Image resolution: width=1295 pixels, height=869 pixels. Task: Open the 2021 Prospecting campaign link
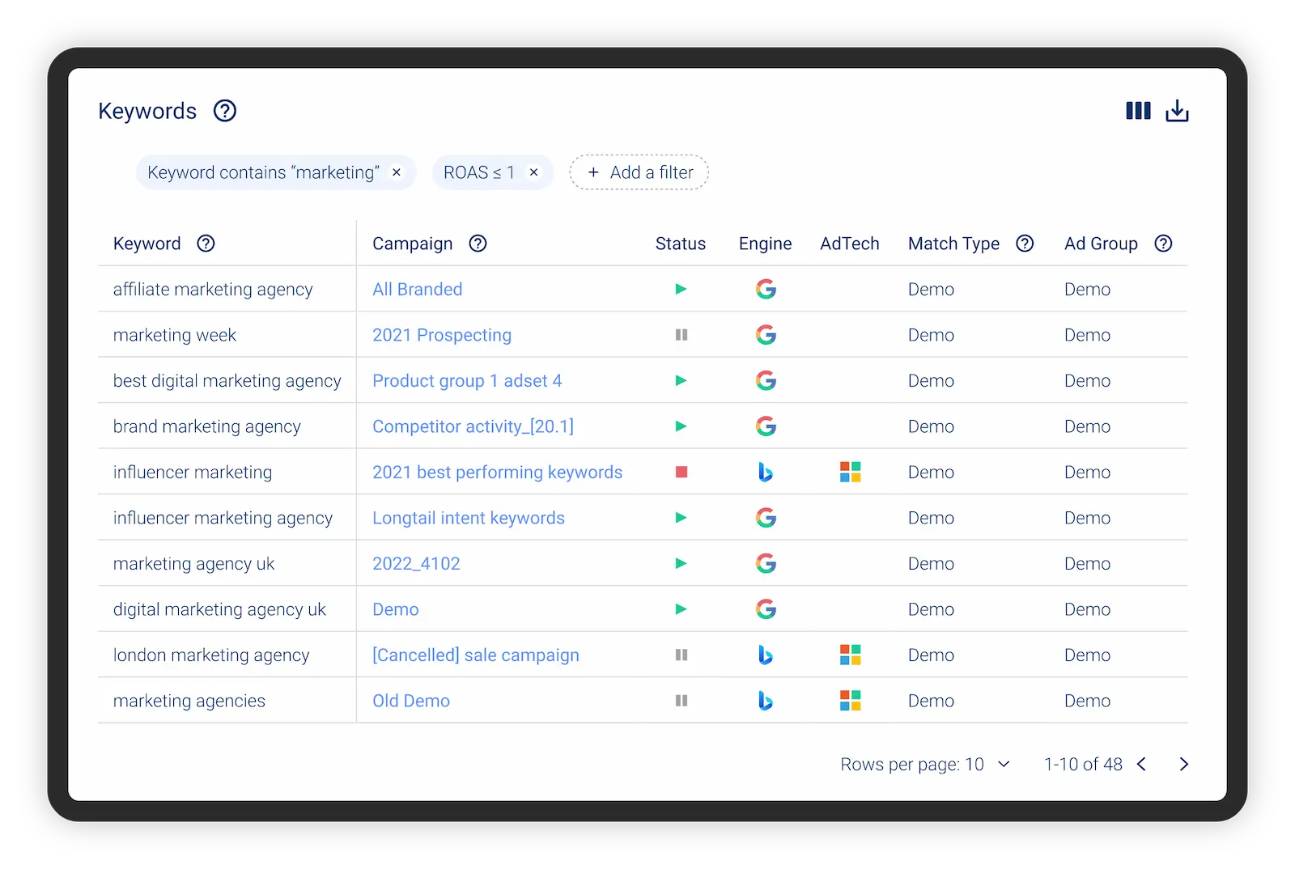click(442, 335)
